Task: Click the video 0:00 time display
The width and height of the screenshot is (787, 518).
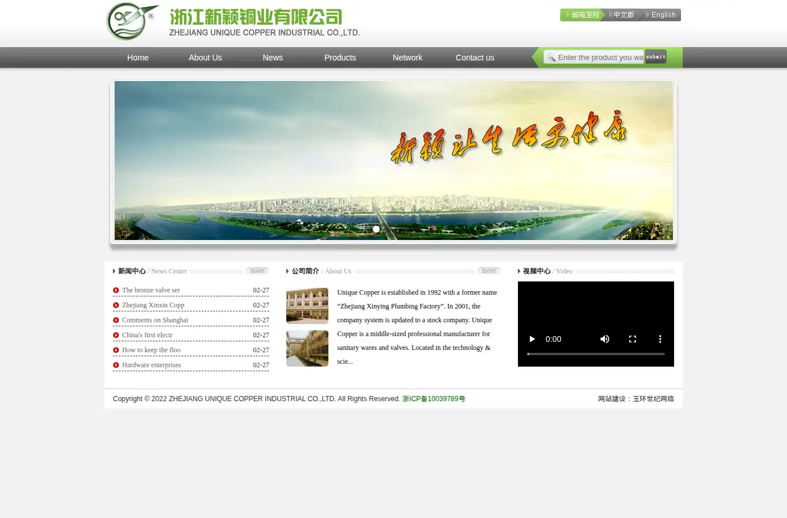Action: pos(553,339)
